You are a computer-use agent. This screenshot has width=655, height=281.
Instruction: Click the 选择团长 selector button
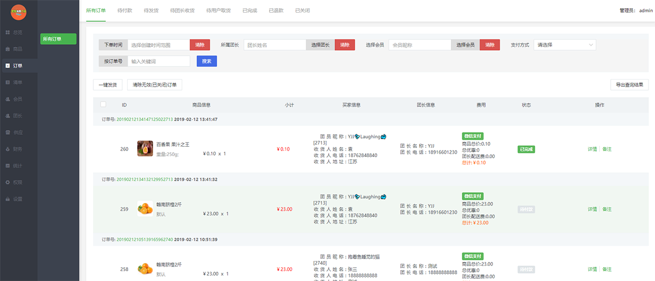320,45
